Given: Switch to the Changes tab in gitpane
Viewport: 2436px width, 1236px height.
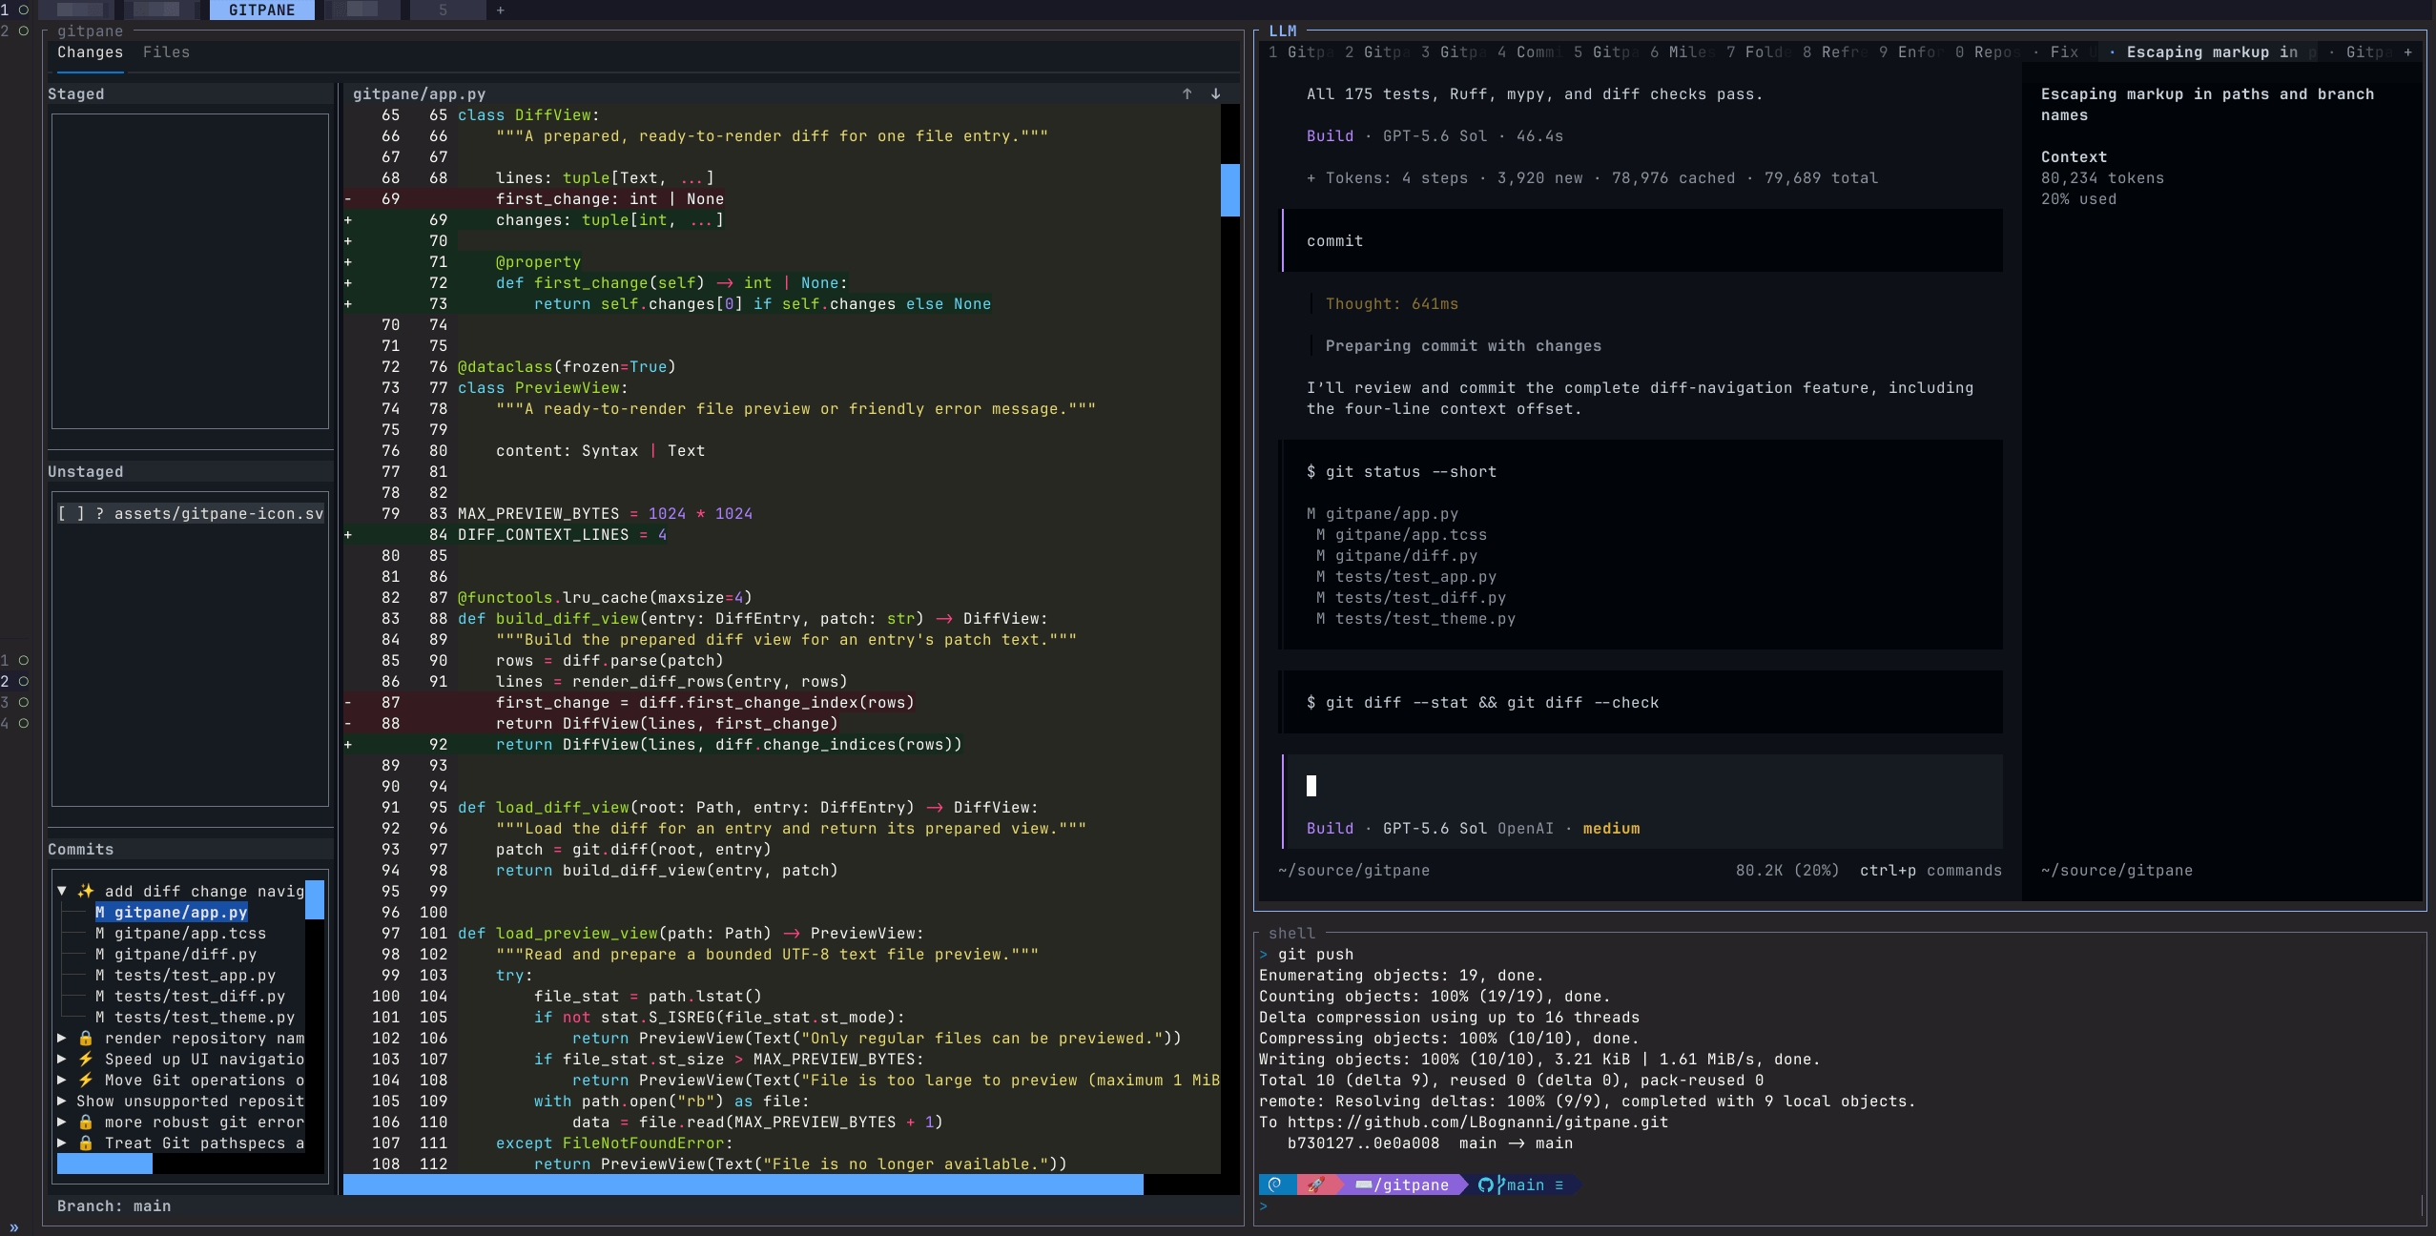Looking at the screenshot, I should pos(90,51).
